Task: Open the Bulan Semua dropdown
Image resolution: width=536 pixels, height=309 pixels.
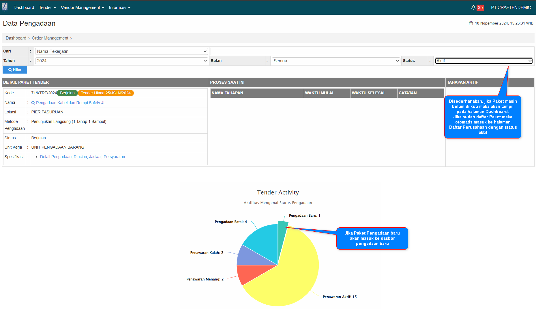Action: point(336,61)
